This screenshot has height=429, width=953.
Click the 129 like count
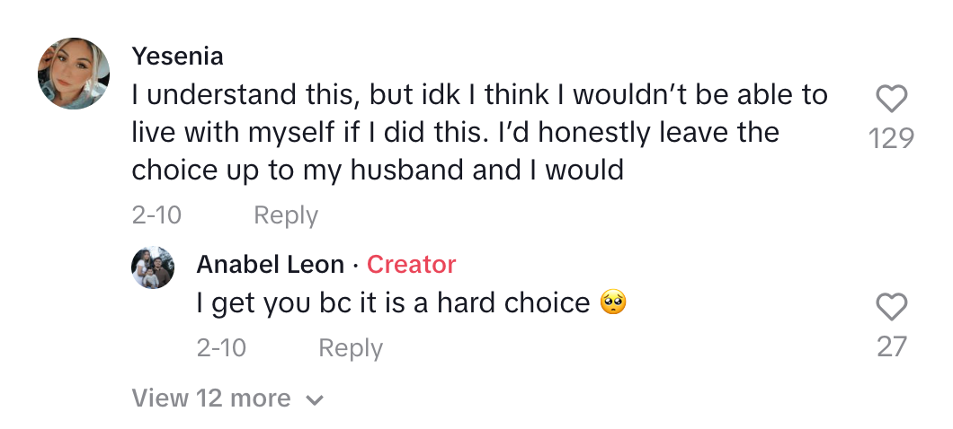891,138
